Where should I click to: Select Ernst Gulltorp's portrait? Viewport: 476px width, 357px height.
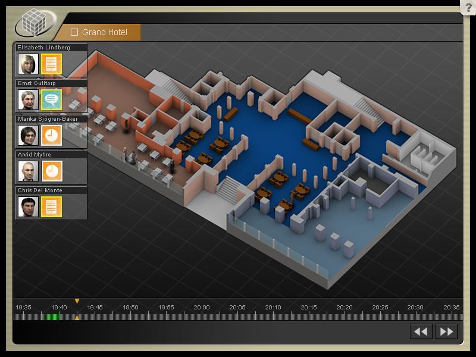coord(28,99)
